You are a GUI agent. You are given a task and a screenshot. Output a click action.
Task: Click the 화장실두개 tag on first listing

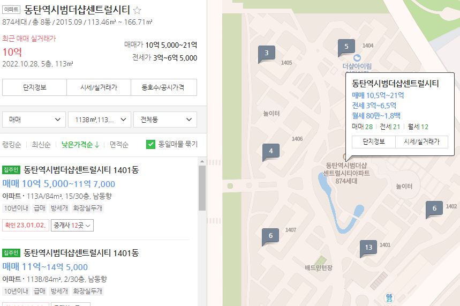88,208
